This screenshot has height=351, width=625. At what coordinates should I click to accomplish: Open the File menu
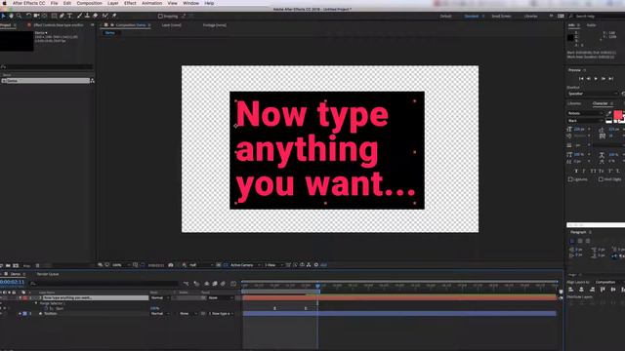[55, 3]
